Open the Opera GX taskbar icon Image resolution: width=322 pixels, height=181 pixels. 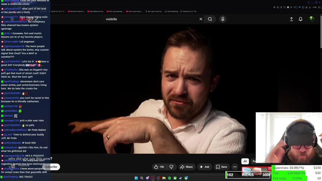tap(153, 178)
